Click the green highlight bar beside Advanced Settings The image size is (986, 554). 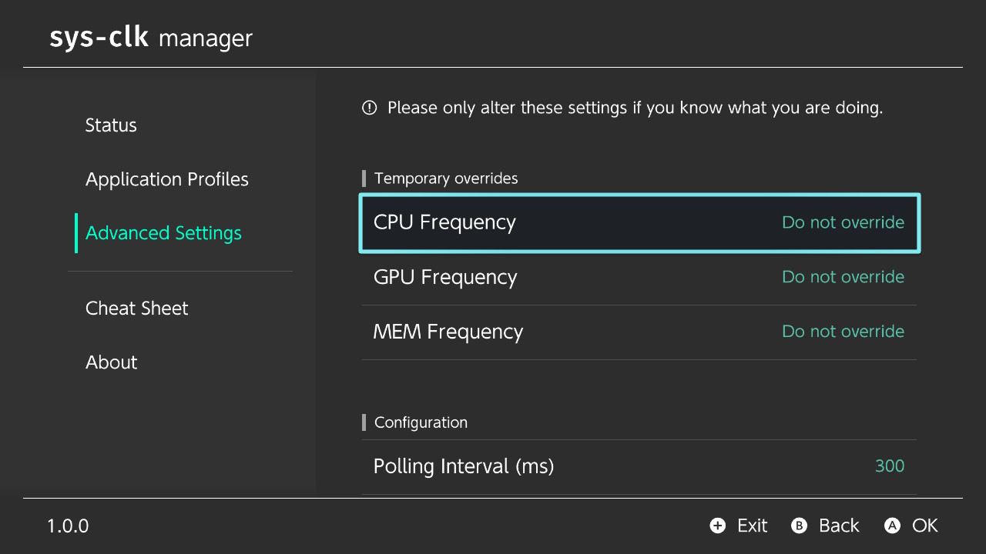[75, 232]
